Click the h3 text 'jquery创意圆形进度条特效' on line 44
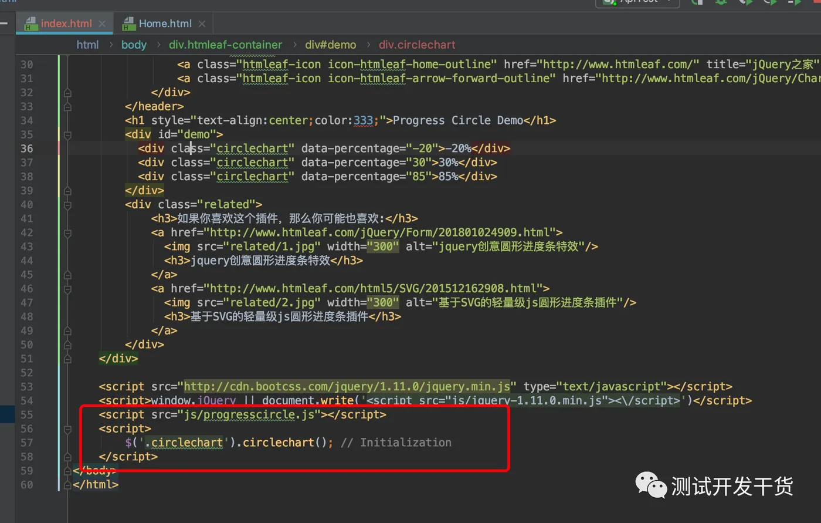This screenshot has width=821, height=523. tap(260, 261)
